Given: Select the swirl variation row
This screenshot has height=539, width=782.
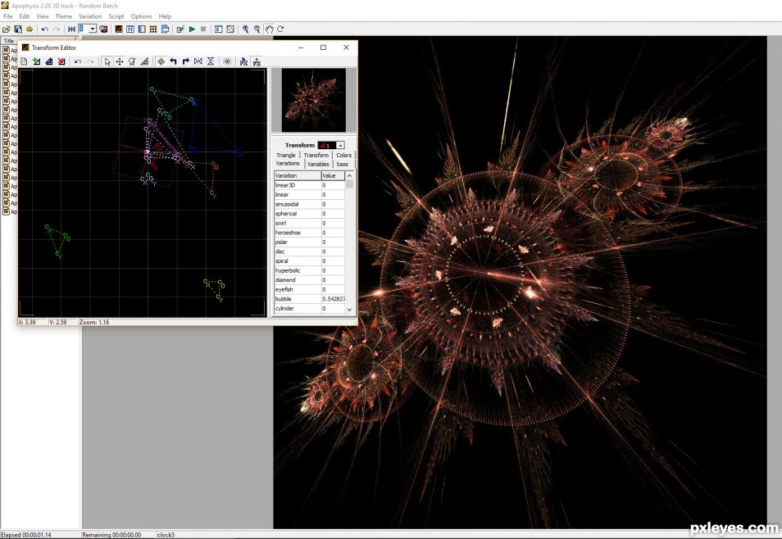Looking at the screenshot, I should pyautogui.click(x=309, y=224).
